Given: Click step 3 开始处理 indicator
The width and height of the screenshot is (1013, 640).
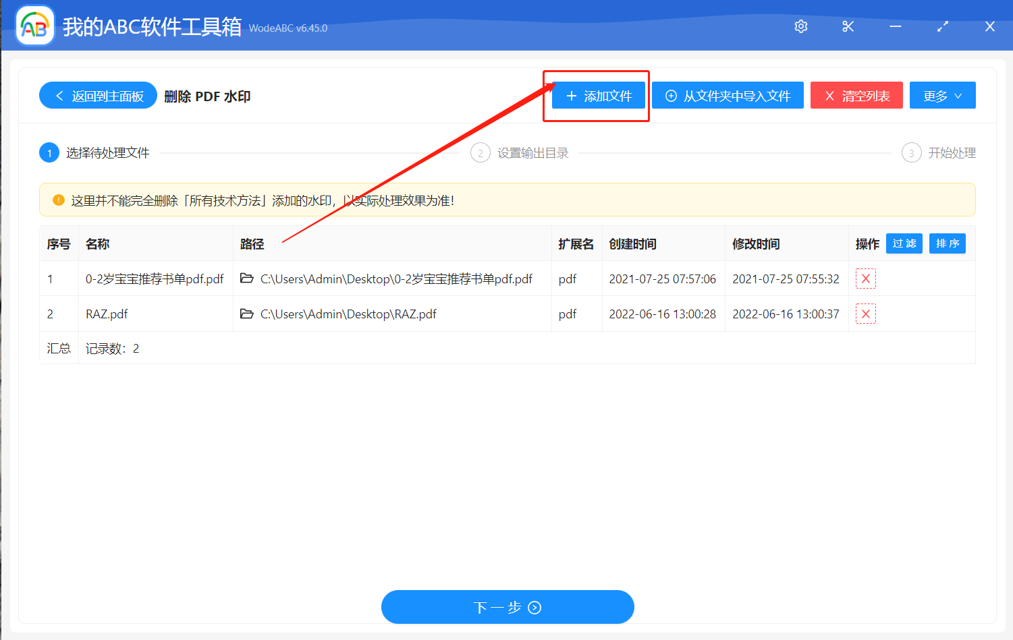Looking at the screenshot, I should tap(911, 152).
